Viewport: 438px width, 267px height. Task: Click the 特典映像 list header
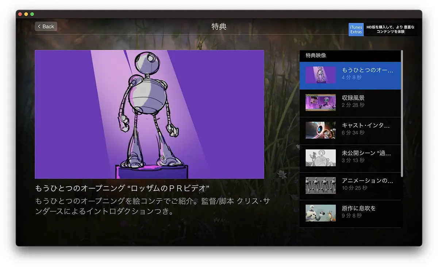click(x=316, y=56)
